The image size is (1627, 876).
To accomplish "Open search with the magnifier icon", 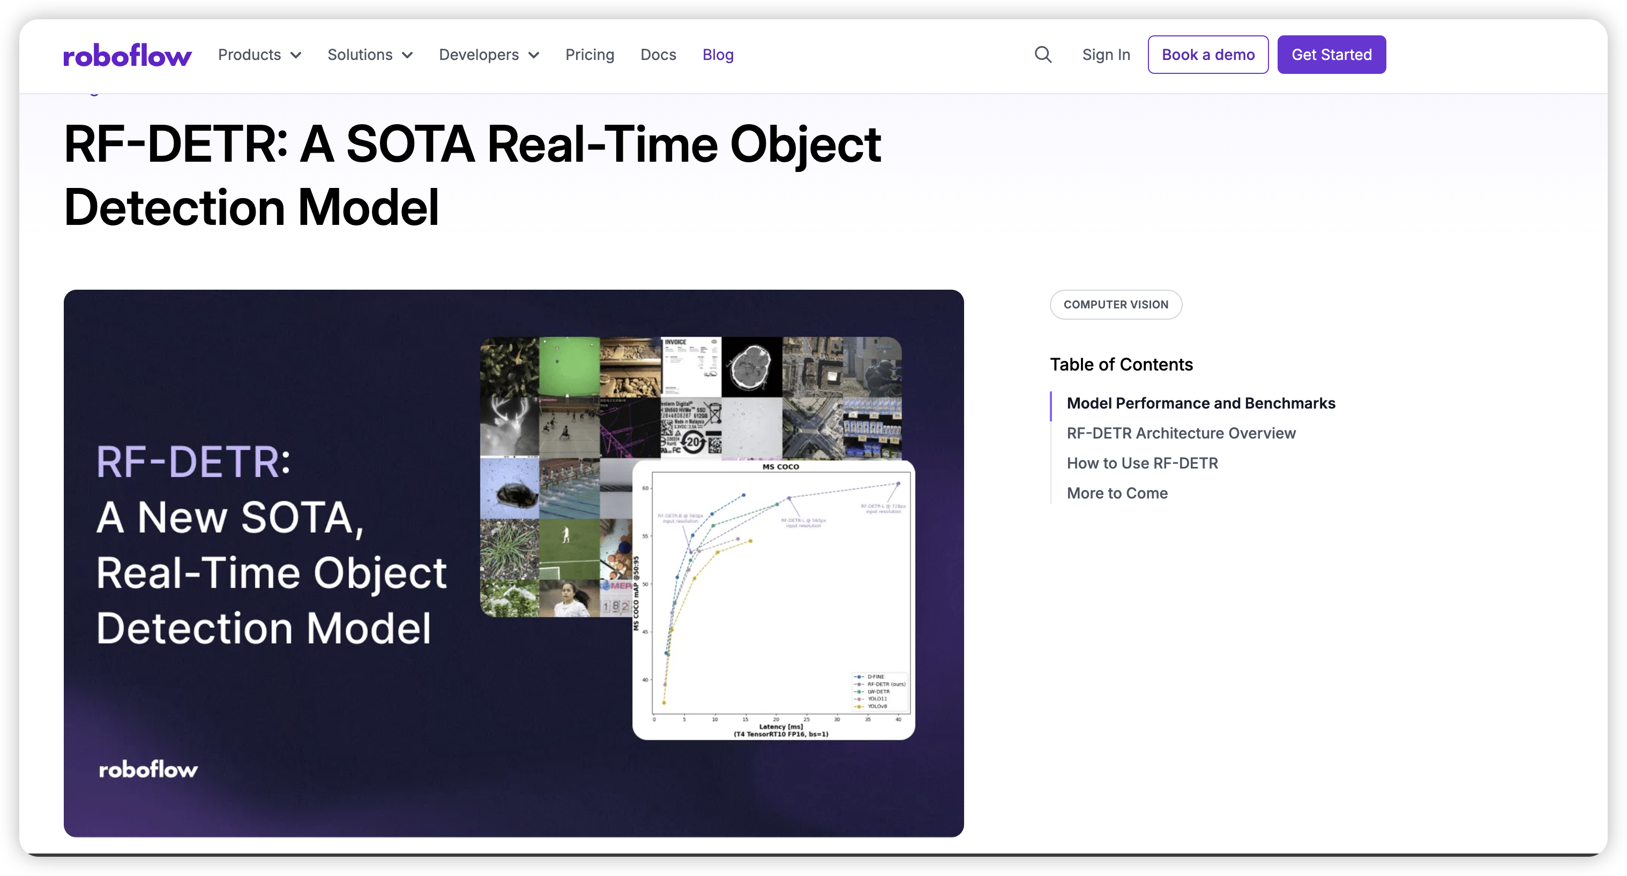I will (1043, 55).
